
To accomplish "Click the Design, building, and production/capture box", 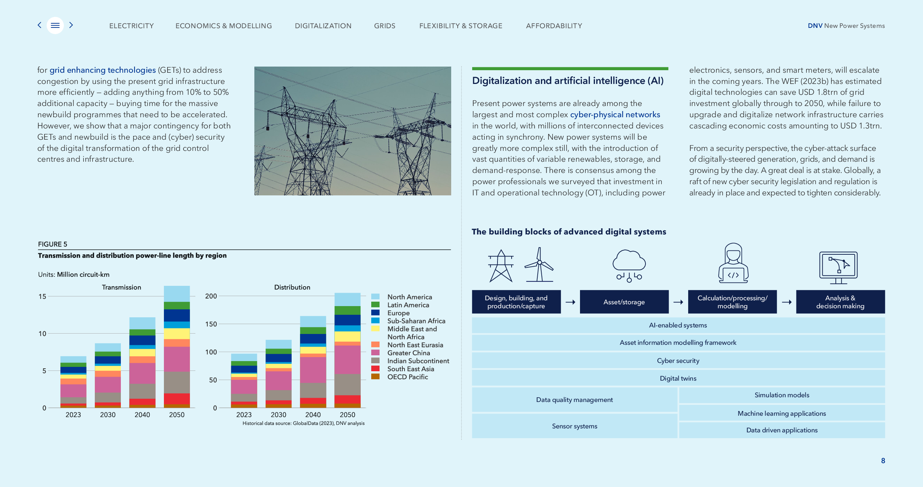I will click(516, 302).
